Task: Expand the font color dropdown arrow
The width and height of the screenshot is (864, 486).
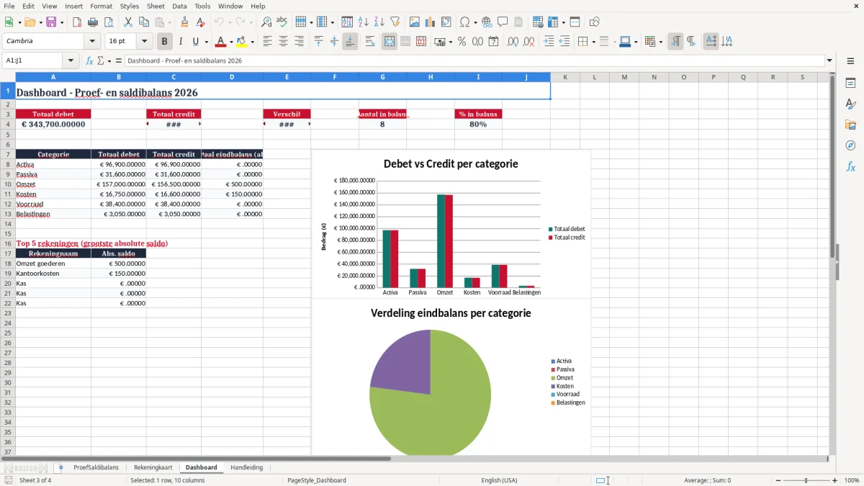Action: click(x=231, y=42)
